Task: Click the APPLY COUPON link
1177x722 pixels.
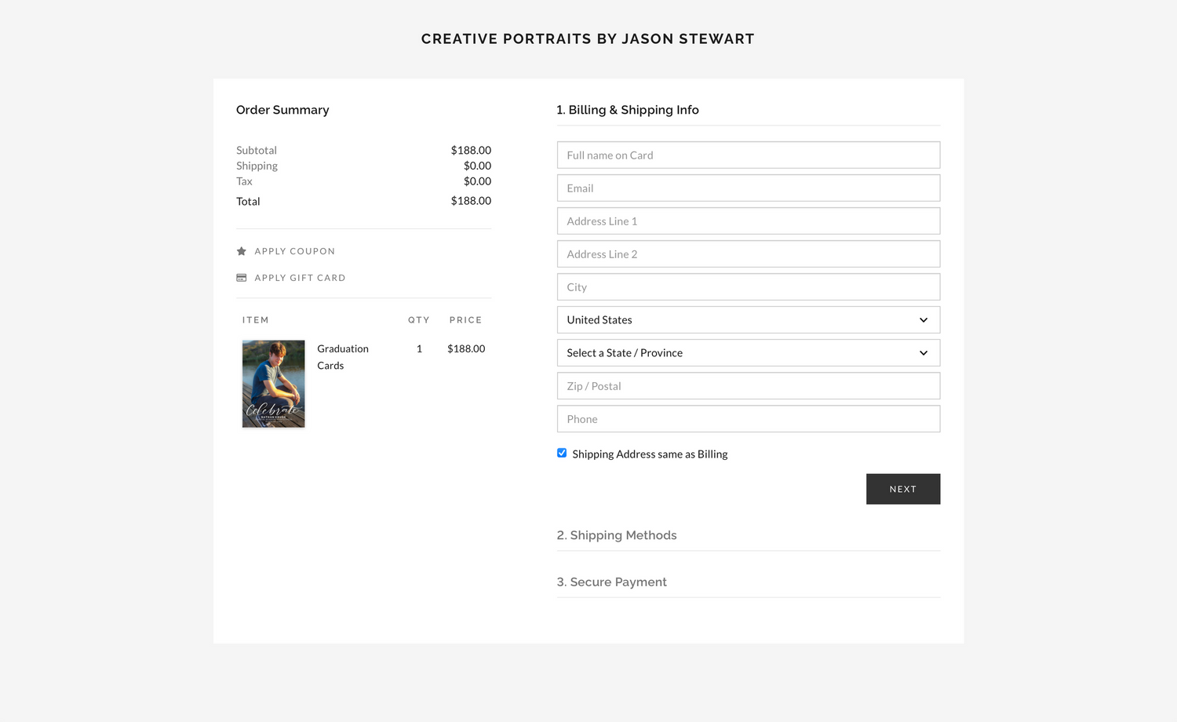Action: (x=295, y=251)
